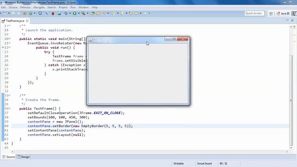Maximize the editor area with its icon

(292, 20)
